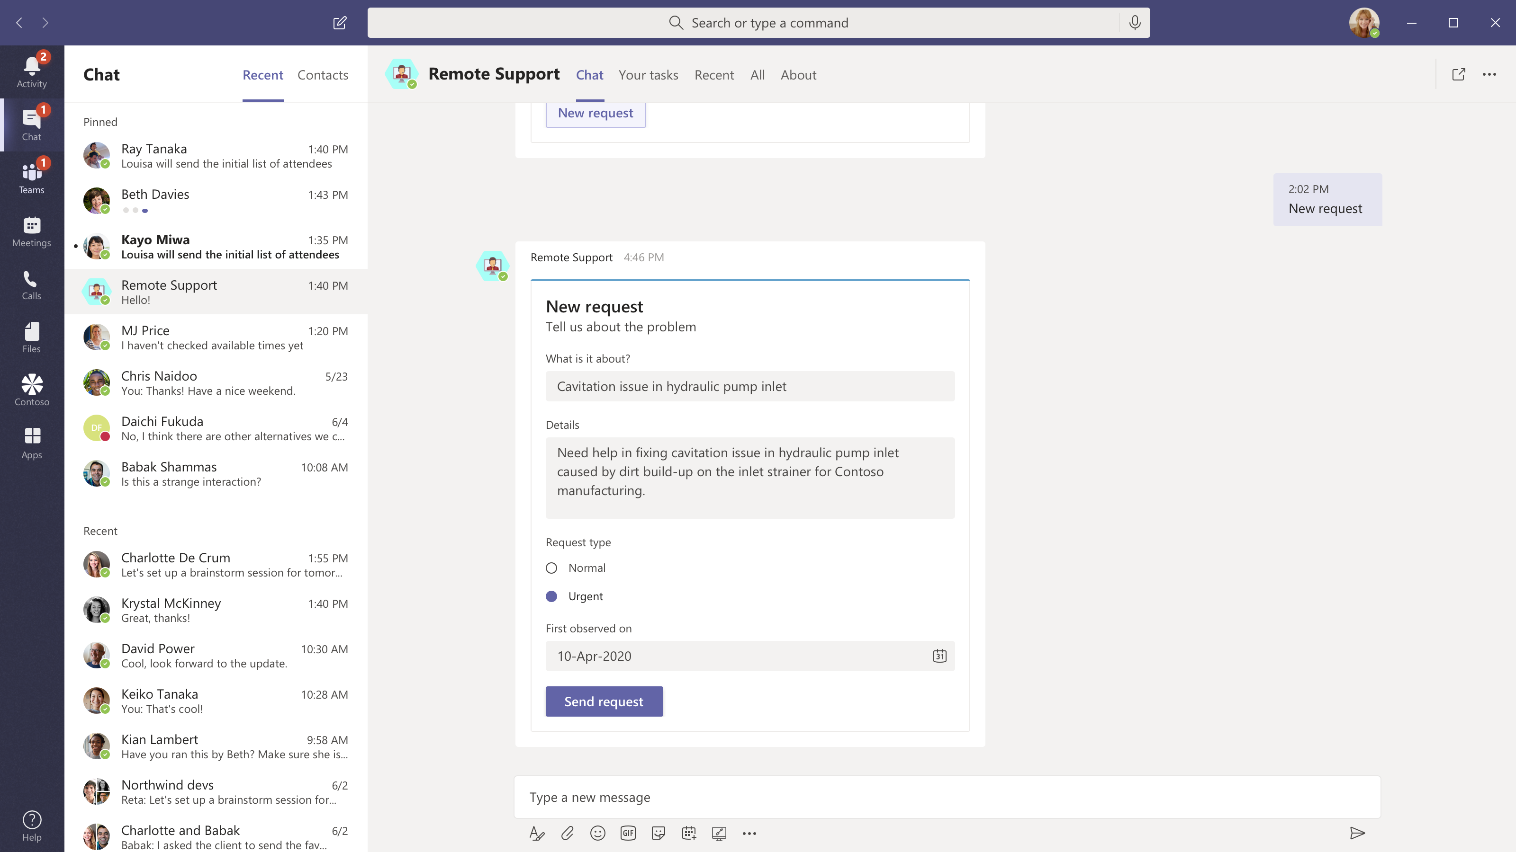Switch to the Your tasks tab
Viewport: 1516px width, 852px height.
point(648,75)
